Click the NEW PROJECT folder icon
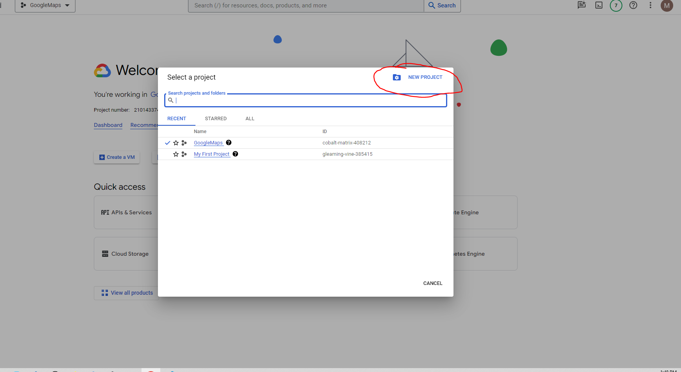This screenshot has width=681, height=372. click(x=396, y=77)
